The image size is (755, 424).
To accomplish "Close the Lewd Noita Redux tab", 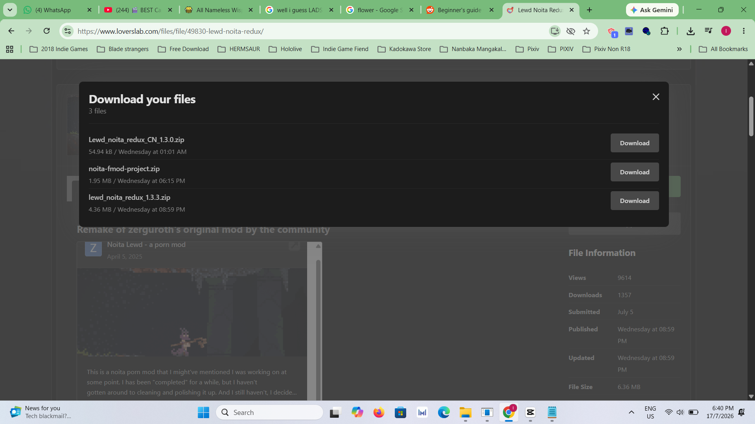I will click(x=571, y=10).
